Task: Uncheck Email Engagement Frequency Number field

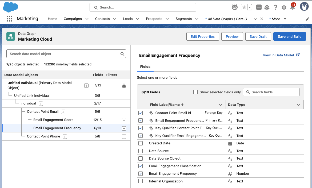Action: point(141,174)
